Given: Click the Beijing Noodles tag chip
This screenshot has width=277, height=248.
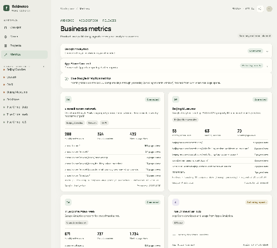Looking at the screenshot, I should [75, 123].
